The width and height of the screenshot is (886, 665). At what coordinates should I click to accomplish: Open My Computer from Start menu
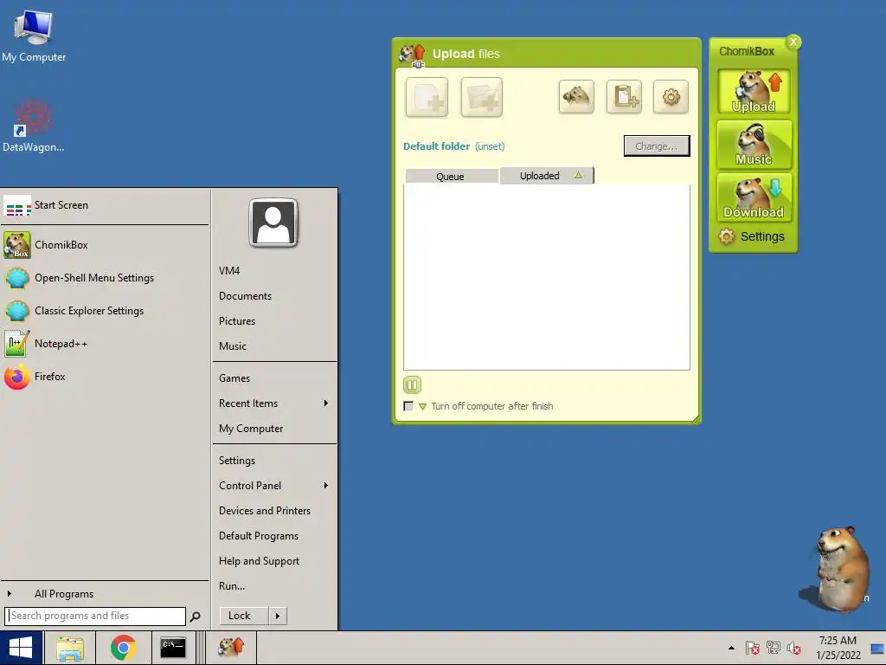pos(274,429)
